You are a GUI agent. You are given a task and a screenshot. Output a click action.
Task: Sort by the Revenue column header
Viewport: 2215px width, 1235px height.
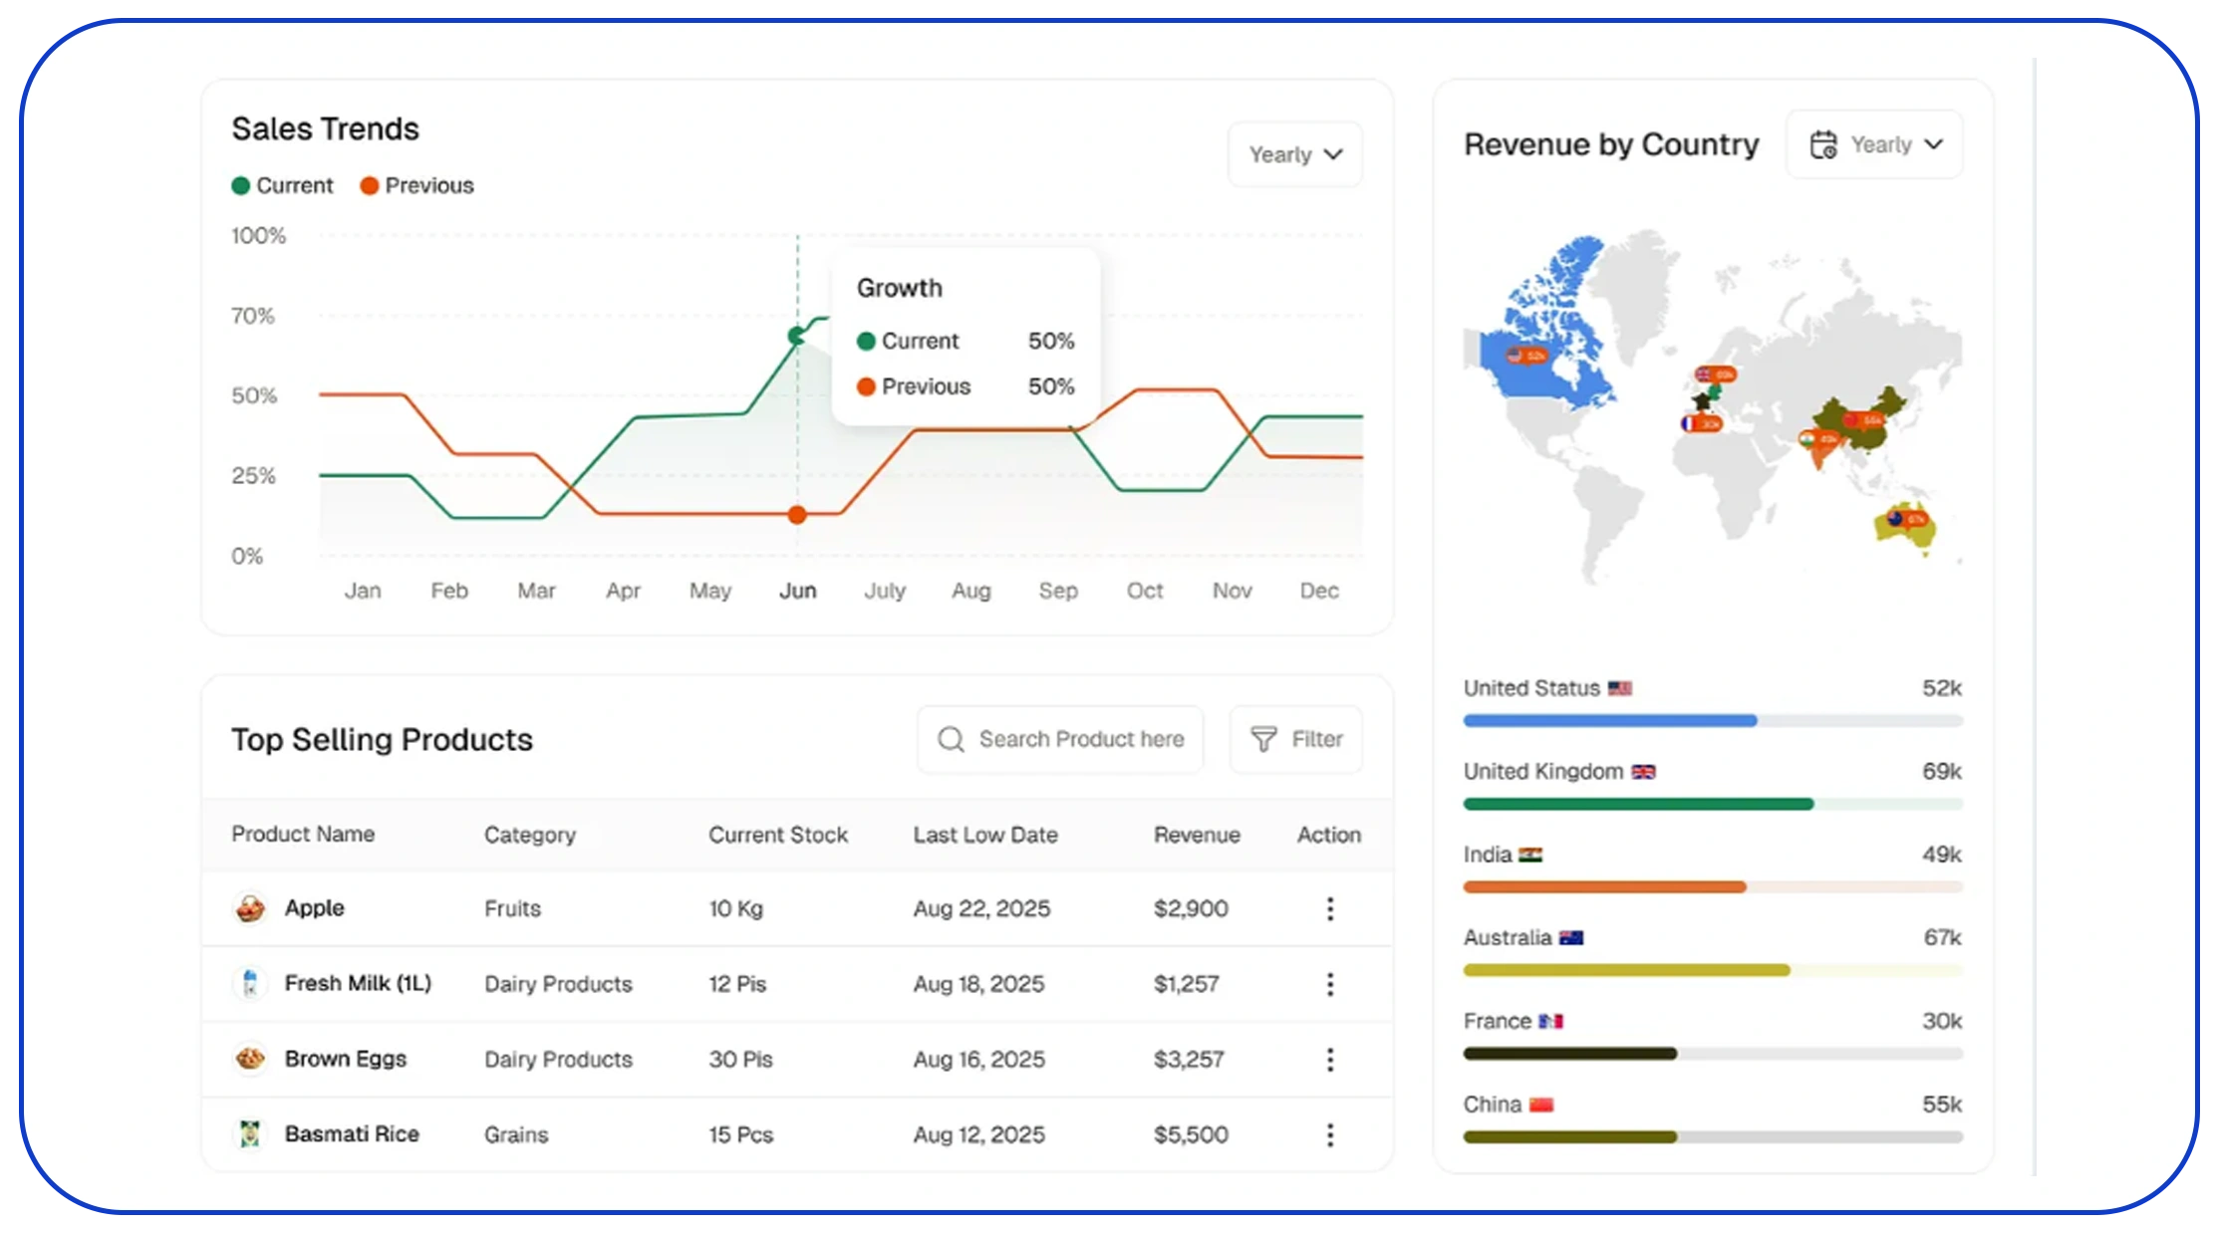1197,835
